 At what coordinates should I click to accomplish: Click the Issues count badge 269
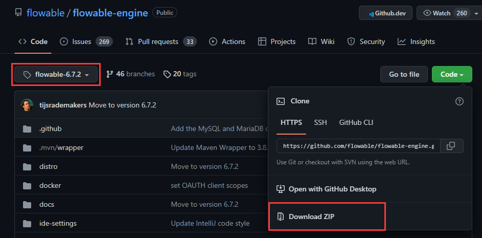pyautogui.click(x=104, y=41)
